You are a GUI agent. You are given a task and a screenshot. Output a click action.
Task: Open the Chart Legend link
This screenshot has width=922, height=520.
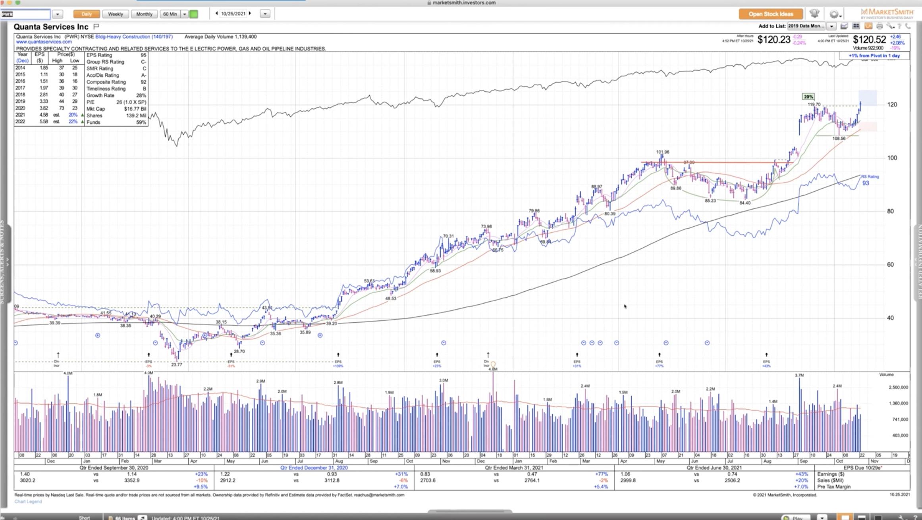point(28,501)
